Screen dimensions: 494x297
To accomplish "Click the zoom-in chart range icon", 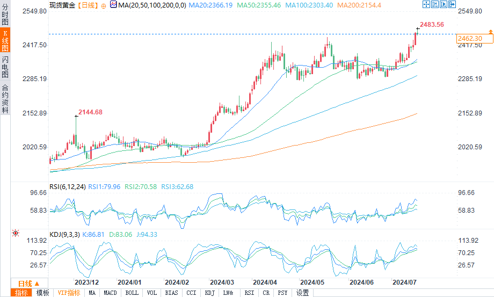I will click(x=434, y=5).
